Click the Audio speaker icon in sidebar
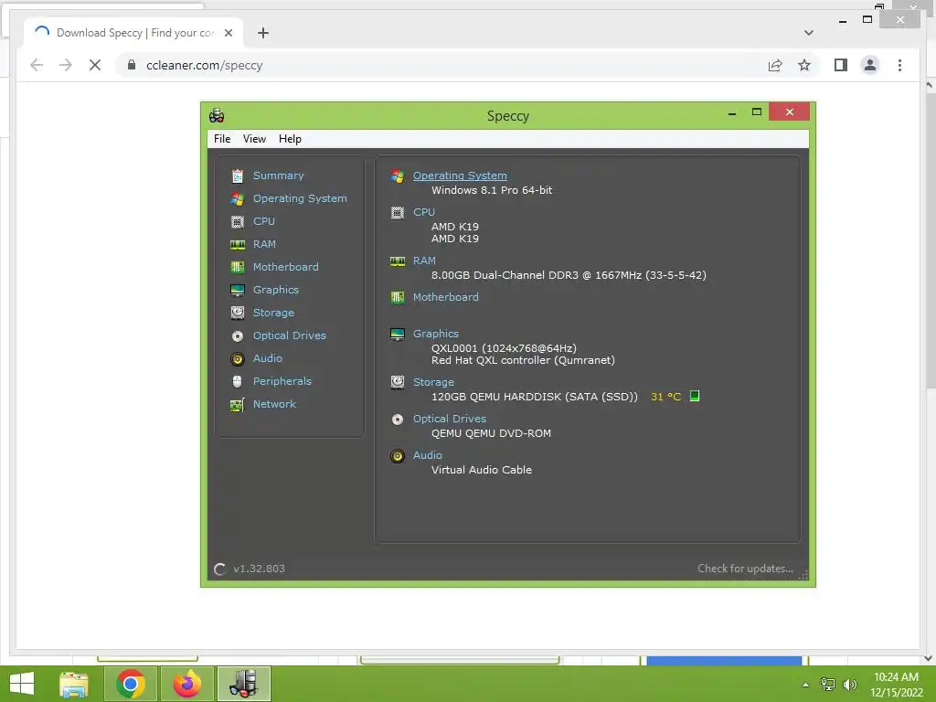The width and height of the screenshot is (936, 702). (x=238, y=358)
